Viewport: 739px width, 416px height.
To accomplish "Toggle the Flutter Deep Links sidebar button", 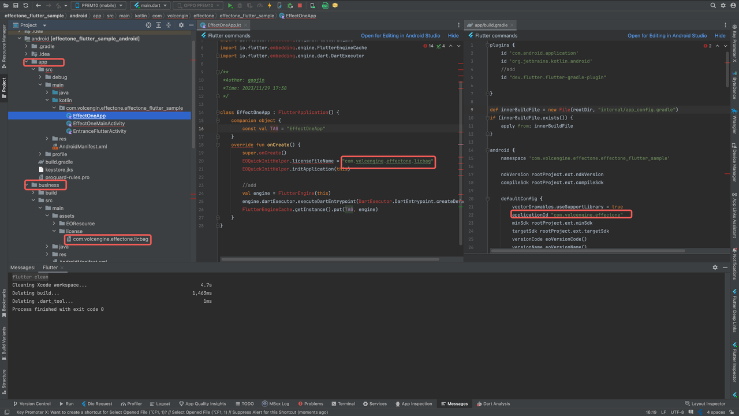I will point(734,312).
